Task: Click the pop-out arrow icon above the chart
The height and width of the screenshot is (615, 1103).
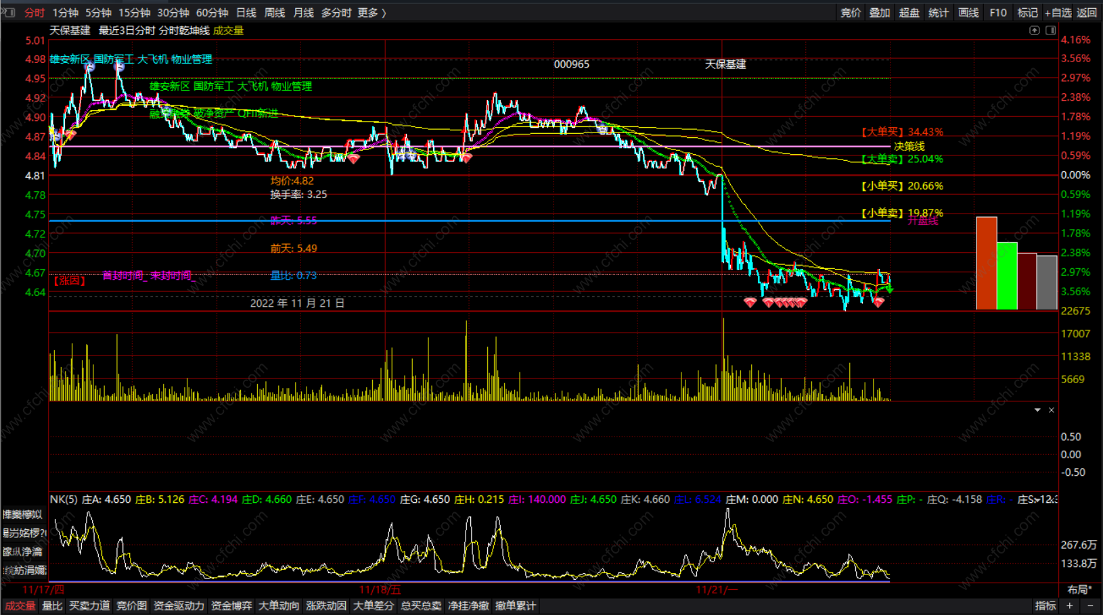Action: click(1034, 30)
